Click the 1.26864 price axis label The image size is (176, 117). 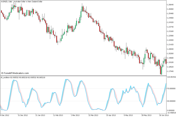point(170,5)
